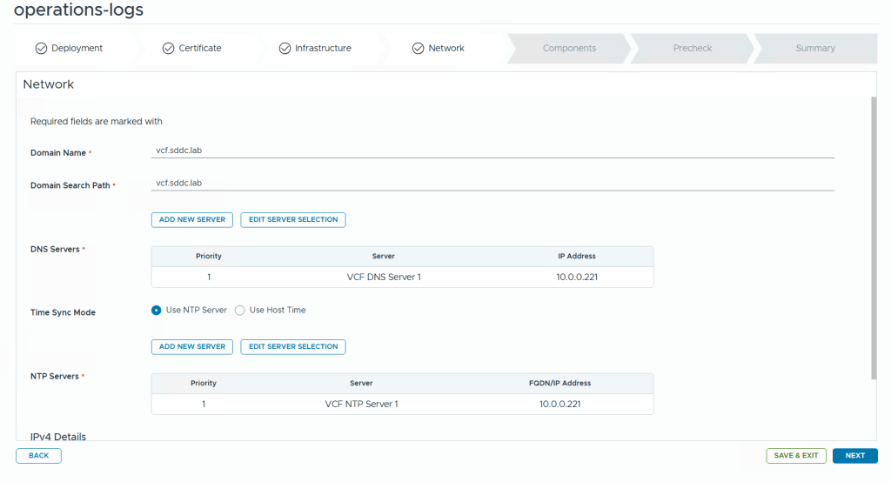Select the Use NTP Server radio button
891x482 pixels.
[157, 311]
